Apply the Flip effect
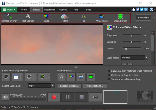Screen dimensions: 156x110 click(x=83, y=18)
